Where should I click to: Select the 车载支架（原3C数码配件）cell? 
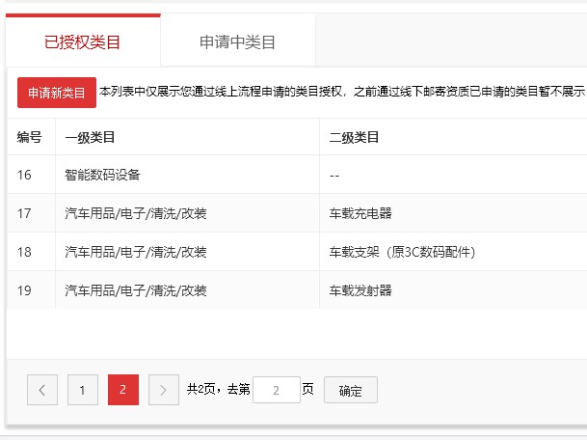pyautogui.click(x=453, y=252)
